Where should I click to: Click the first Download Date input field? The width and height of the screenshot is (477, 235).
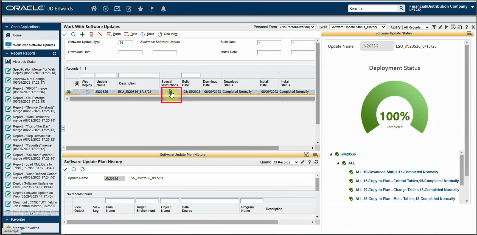(131, 53)
